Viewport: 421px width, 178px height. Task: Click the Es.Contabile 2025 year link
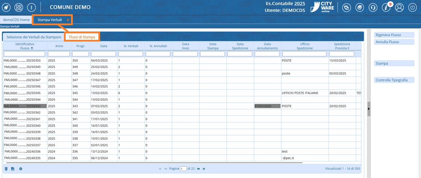coord(299,3)
